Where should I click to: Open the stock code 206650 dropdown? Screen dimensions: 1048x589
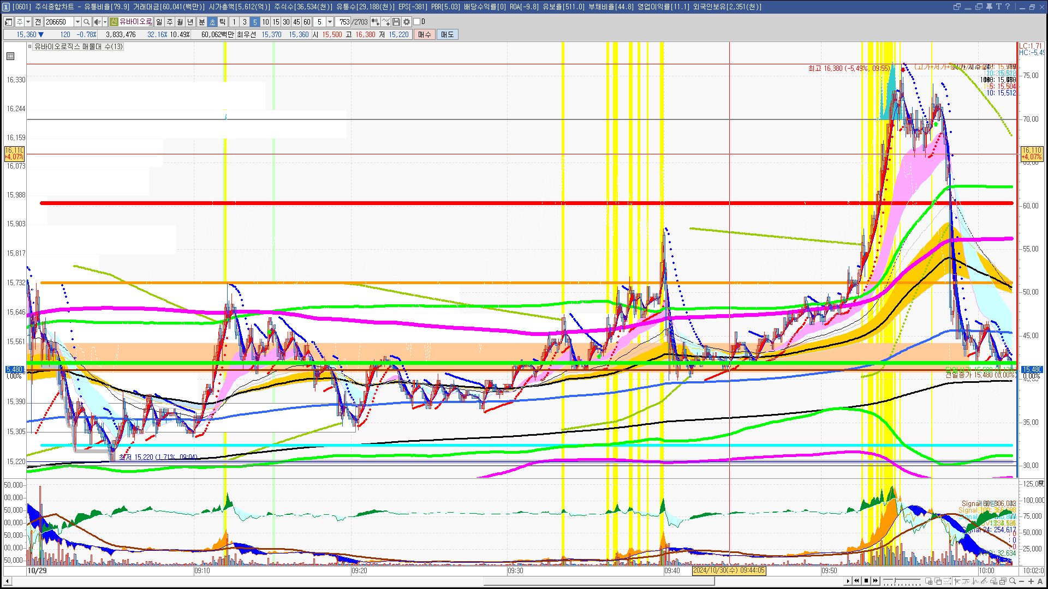pos(78,22)
